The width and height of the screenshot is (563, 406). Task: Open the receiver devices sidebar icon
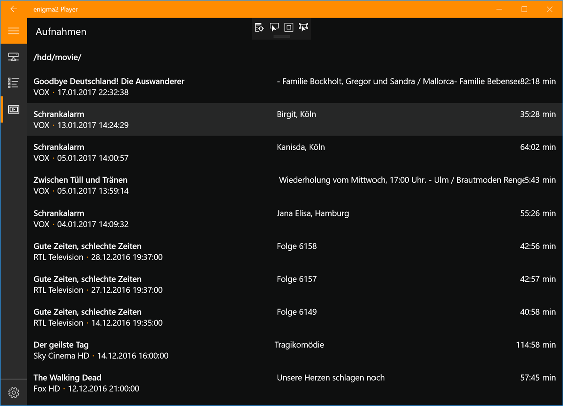click(14, 57)
